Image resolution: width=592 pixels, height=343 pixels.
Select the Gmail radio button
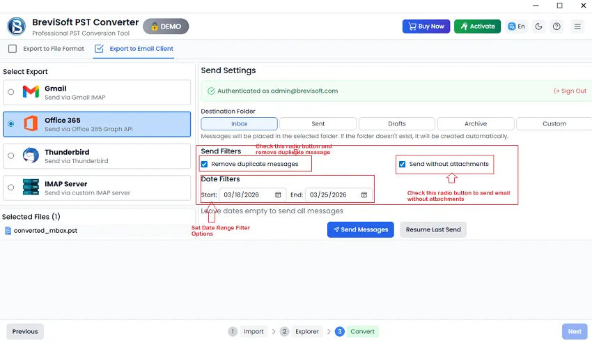pos(11,92)
